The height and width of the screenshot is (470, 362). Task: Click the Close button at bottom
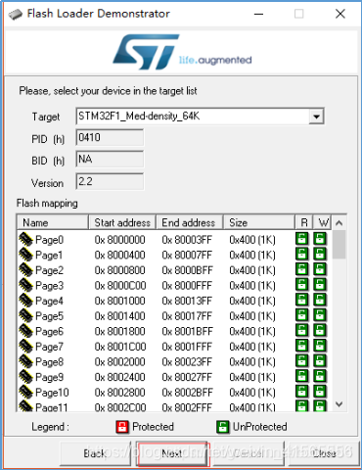tap(324, 453)
